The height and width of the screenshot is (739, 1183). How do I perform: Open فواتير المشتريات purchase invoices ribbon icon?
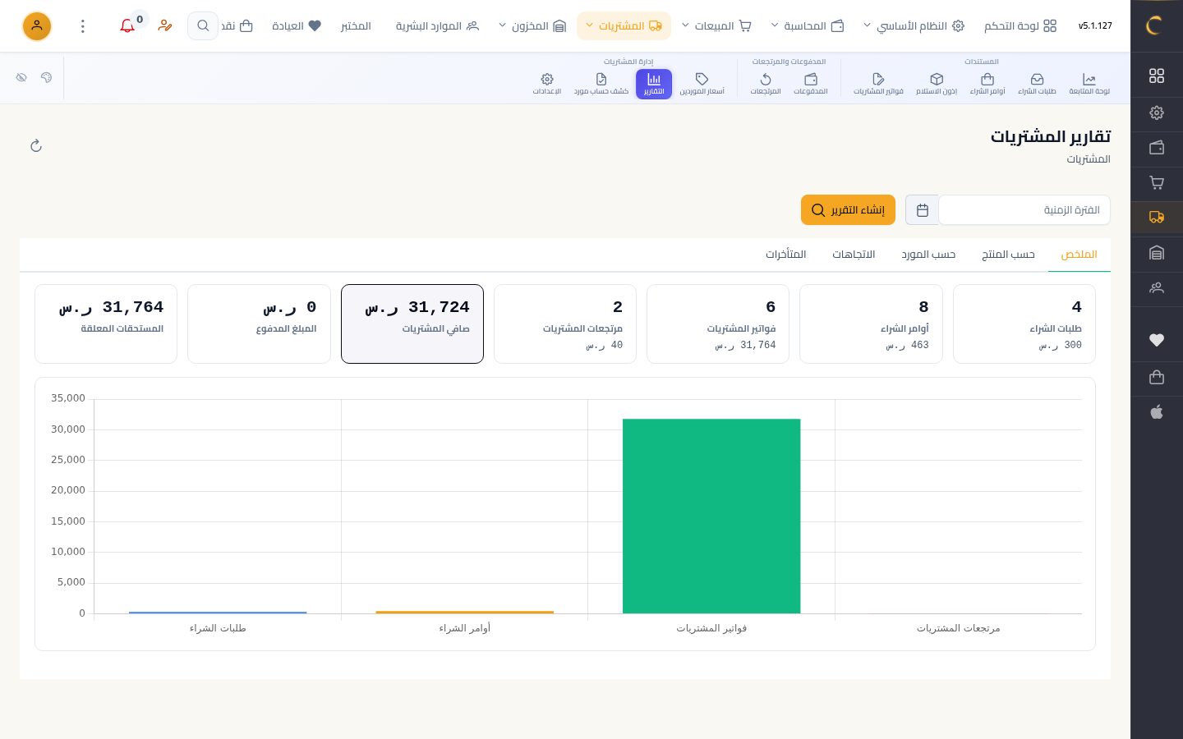point(878,84)
